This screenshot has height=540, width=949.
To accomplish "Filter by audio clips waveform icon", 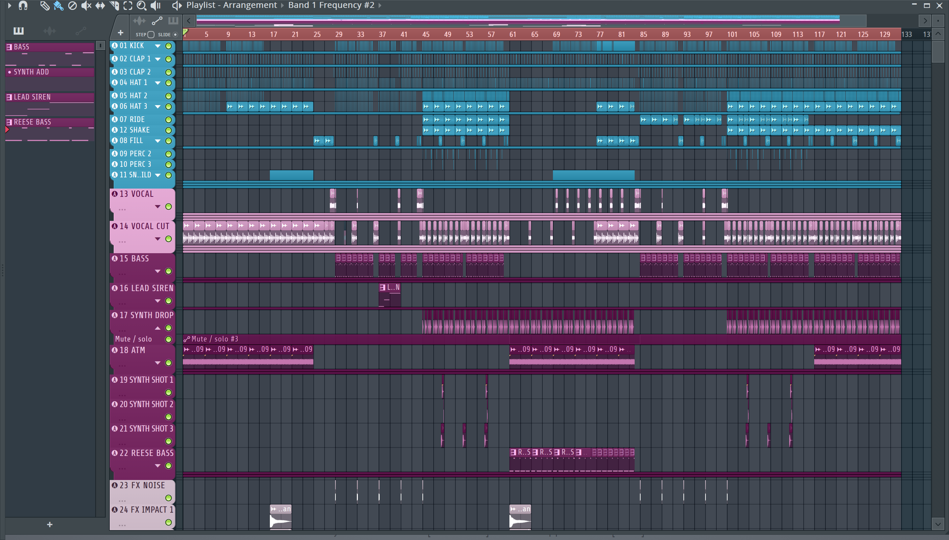I will (139, 21).
